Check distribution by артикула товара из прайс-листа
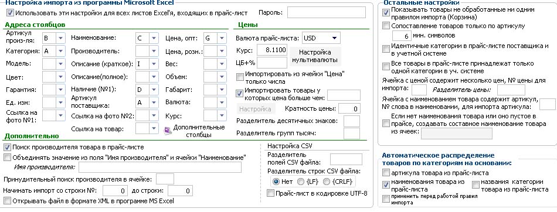Viewport: 557px width, 212px height. pyautogui.click(x=386, y=173)
